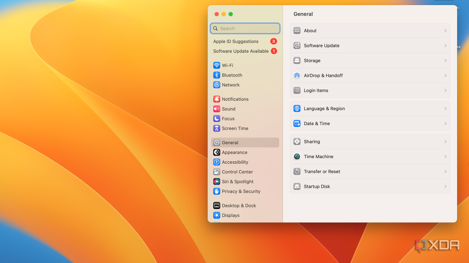This screenshot has width=469, height=263.
Task: Open Software Update Available entry
Action: point(245,51)
